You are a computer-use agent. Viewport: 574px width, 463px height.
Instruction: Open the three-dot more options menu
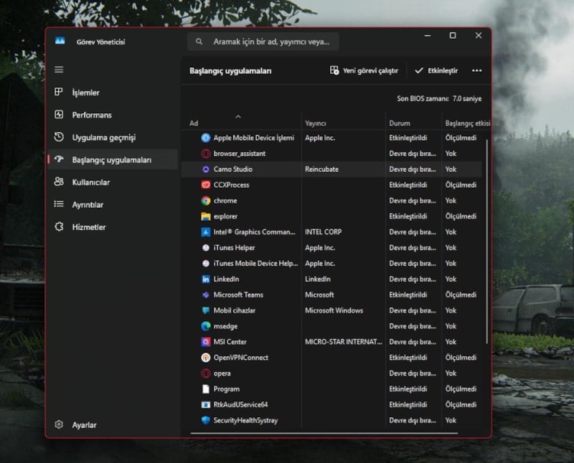476,71
